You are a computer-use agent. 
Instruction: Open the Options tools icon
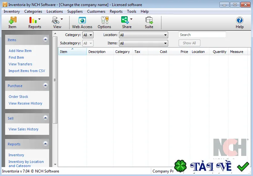point(105,20)
